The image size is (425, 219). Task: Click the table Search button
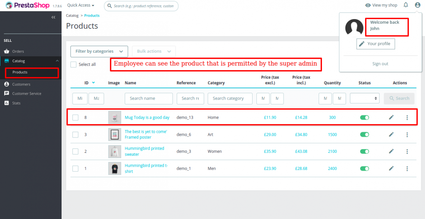pos(399,98)
